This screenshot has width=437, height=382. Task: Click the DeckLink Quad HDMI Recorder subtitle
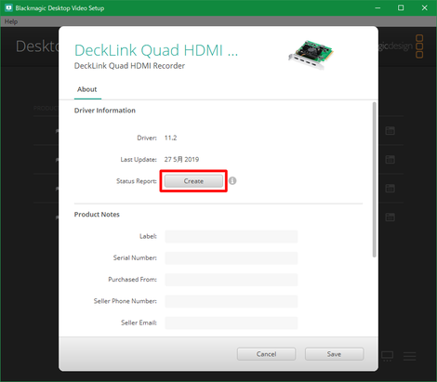coord(129,66)
